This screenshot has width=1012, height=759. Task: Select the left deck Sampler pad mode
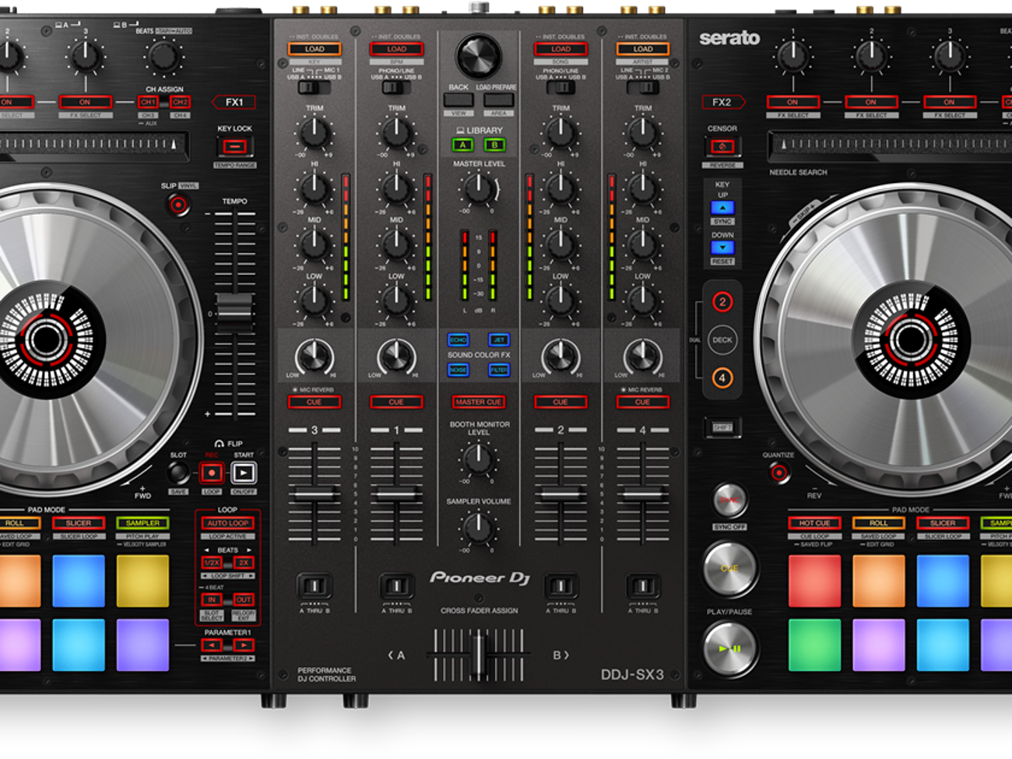(x=142, y=523)
